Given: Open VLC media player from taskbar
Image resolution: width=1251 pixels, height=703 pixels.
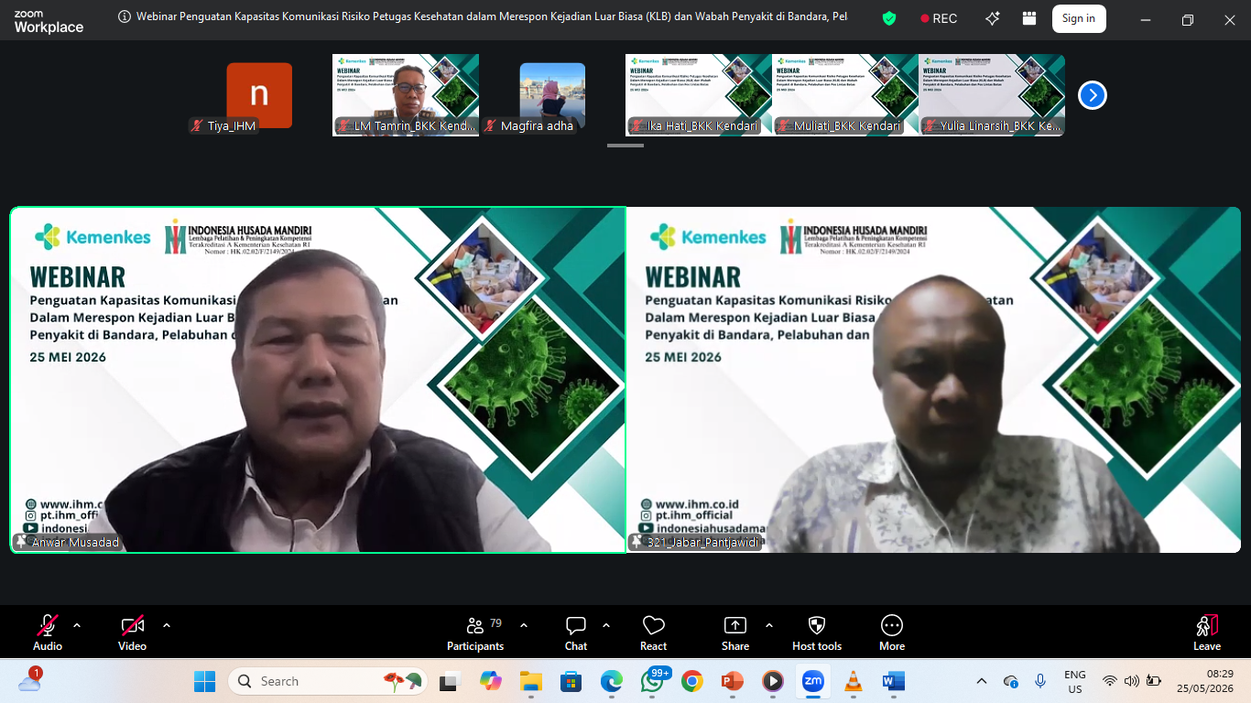Looking at the screenshot, I should [853, 681].
